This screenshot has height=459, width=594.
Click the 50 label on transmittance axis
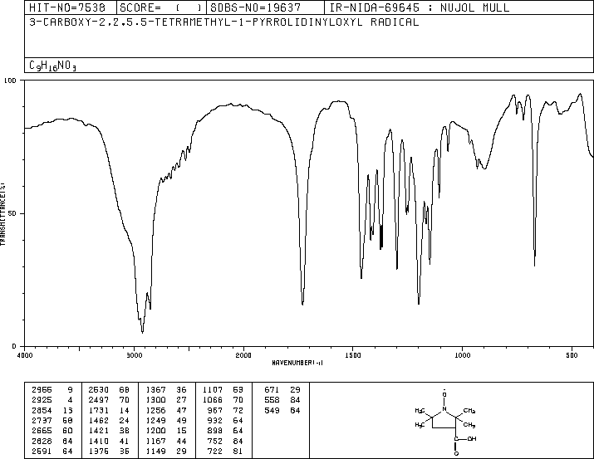tap(12, 213)
